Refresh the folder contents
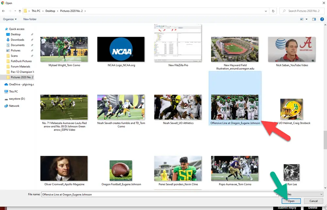Image resolution: width=327 pixels, height=210 pixels. coord(273,11)
